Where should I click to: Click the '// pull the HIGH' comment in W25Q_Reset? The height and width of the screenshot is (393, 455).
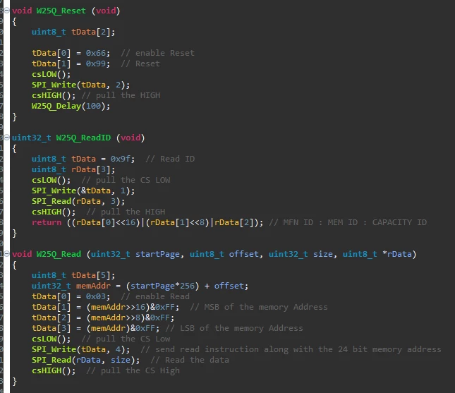[121, 95]
